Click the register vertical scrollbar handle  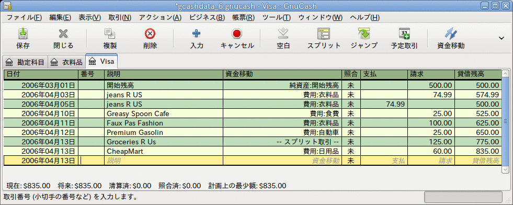(506, 122)
